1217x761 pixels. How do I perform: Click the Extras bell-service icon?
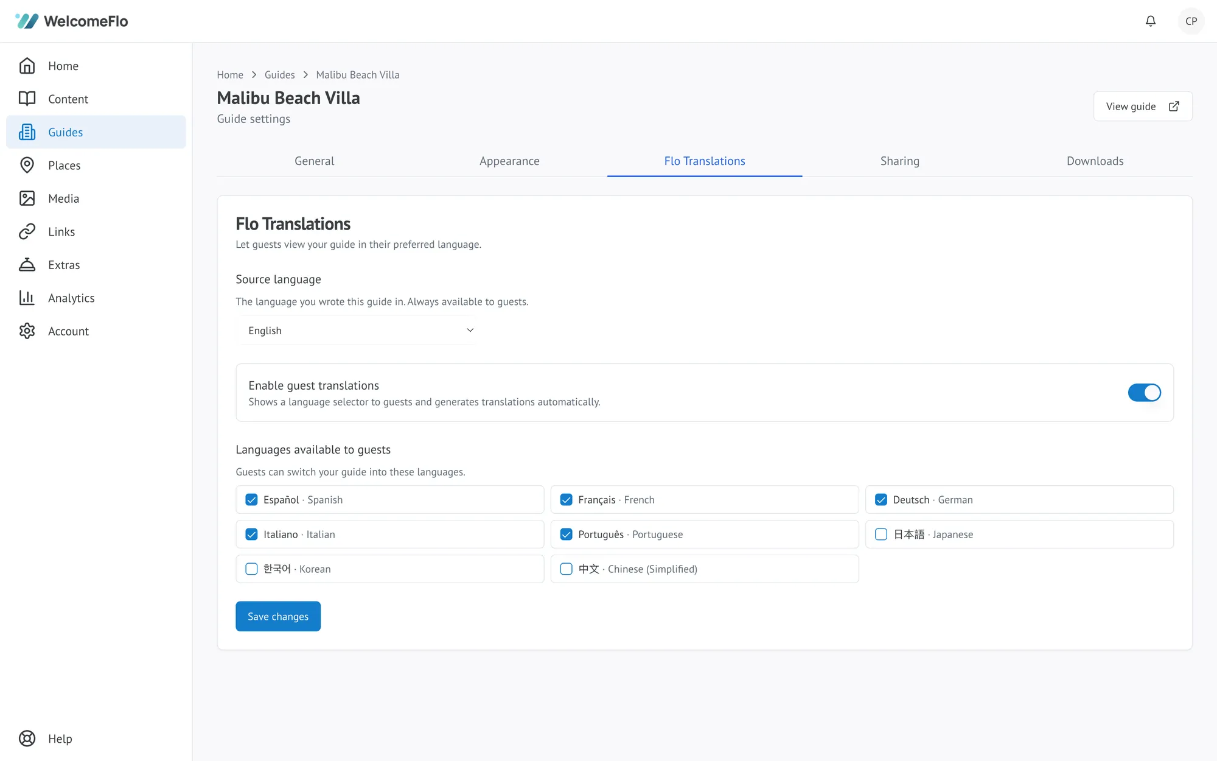(x=27, y=265)
